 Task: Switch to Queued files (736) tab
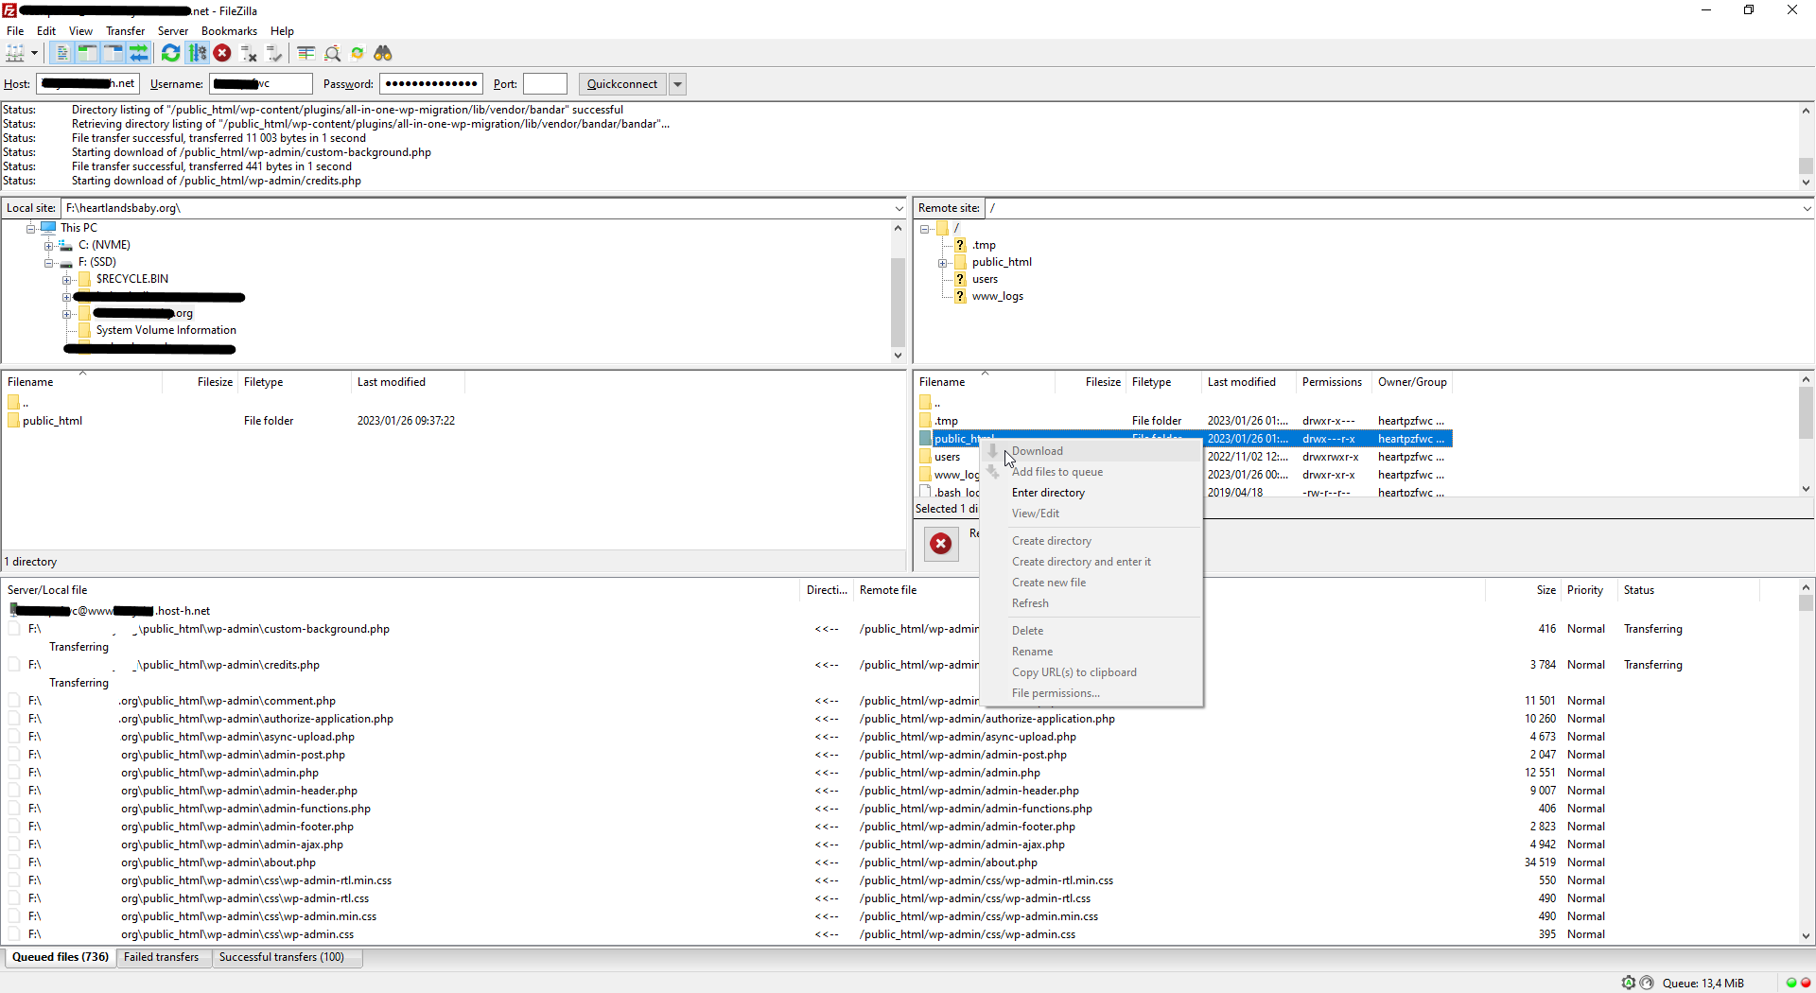tap(61, 957)
